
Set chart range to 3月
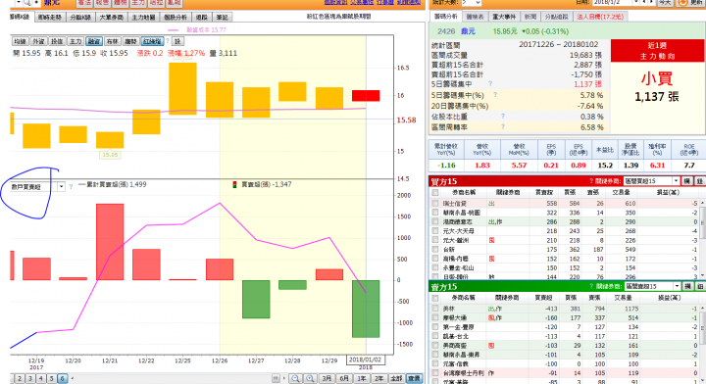(x=327, y=378)
